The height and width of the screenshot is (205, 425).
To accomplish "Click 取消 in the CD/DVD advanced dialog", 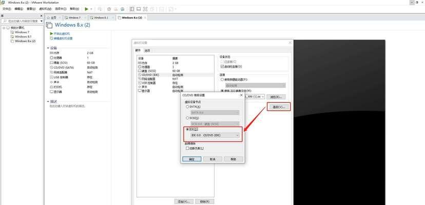I will [213, 159].
